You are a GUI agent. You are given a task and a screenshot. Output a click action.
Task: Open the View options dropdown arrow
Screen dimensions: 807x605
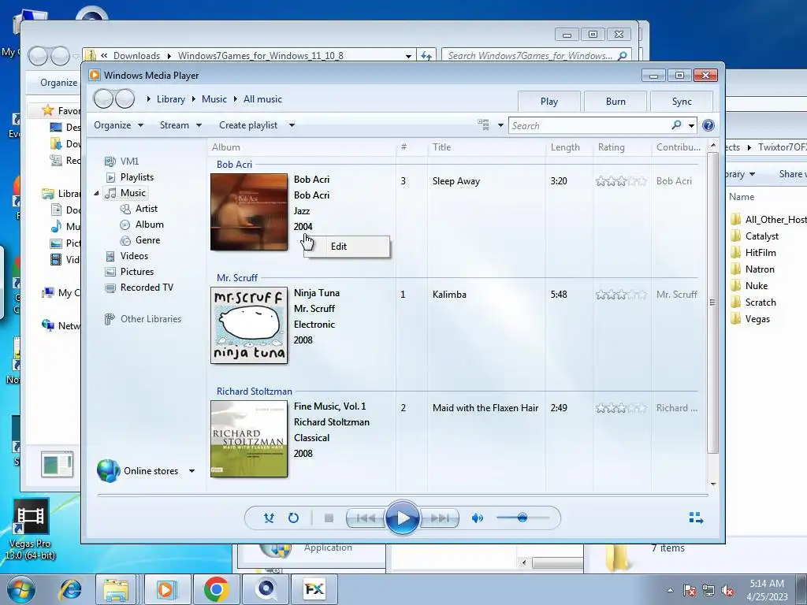click(500, 125)
